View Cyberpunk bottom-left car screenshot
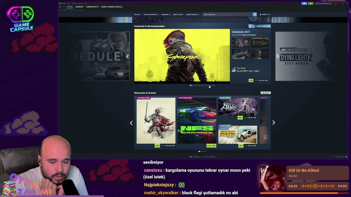This screenshot has height=197, width=351. tap(241, 54)
